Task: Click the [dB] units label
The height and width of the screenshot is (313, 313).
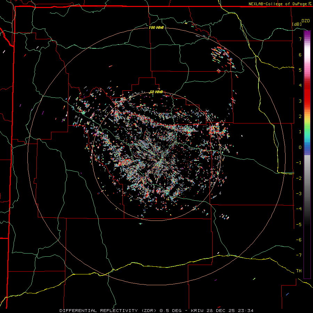Action: coord(297,24)
